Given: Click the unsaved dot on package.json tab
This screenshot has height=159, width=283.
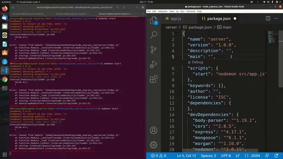Looking at the screenshot, I should tap(235, 19).
